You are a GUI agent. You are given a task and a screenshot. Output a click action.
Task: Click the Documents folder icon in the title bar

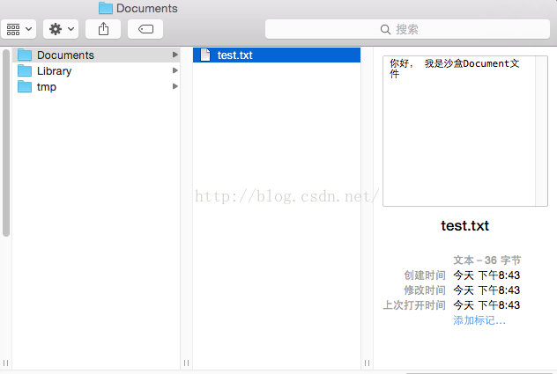point(106,8)
